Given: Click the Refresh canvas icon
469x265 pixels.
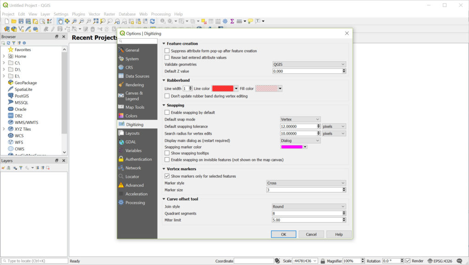Looking at the screenshot, I should (153, 21).
